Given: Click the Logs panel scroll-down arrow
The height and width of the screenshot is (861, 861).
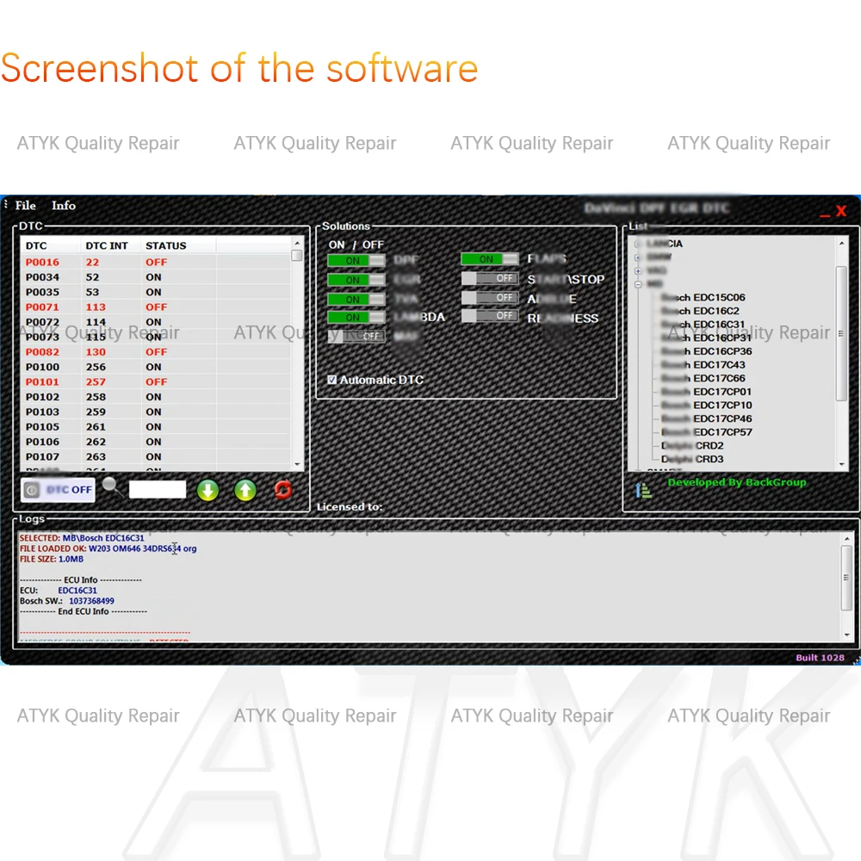Looking at the screenshot, I should point(846,635).
